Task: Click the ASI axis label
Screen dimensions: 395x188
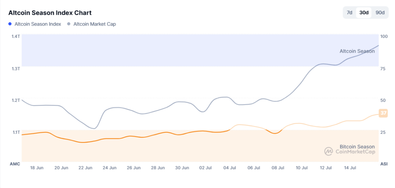Action: pos(384,164)
